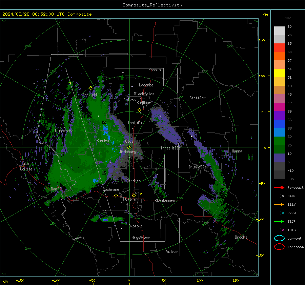Click the Sundre town label
This screenshot has width=305, height=285.
click(103, 140)
